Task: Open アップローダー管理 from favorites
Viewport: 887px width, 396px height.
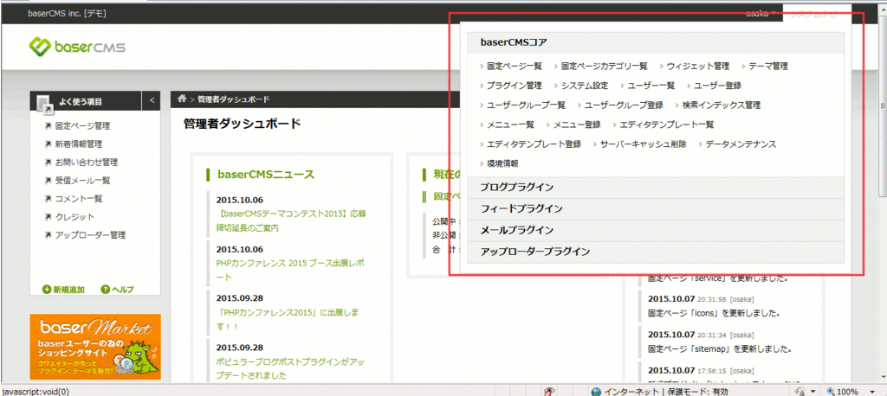Action: click(90, 235)
